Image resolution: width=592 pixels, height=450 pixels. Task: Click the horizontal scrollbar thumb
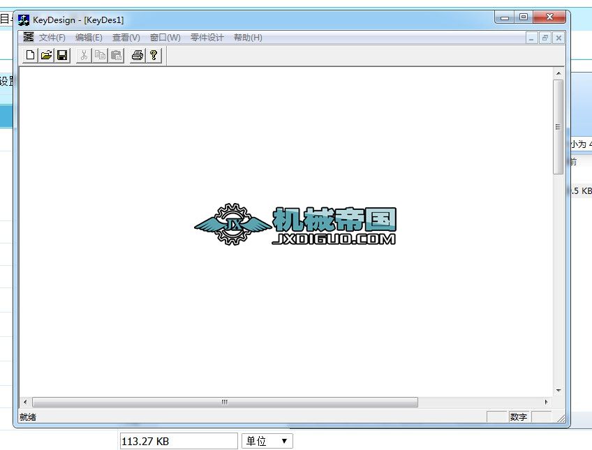tap(225, 402)
